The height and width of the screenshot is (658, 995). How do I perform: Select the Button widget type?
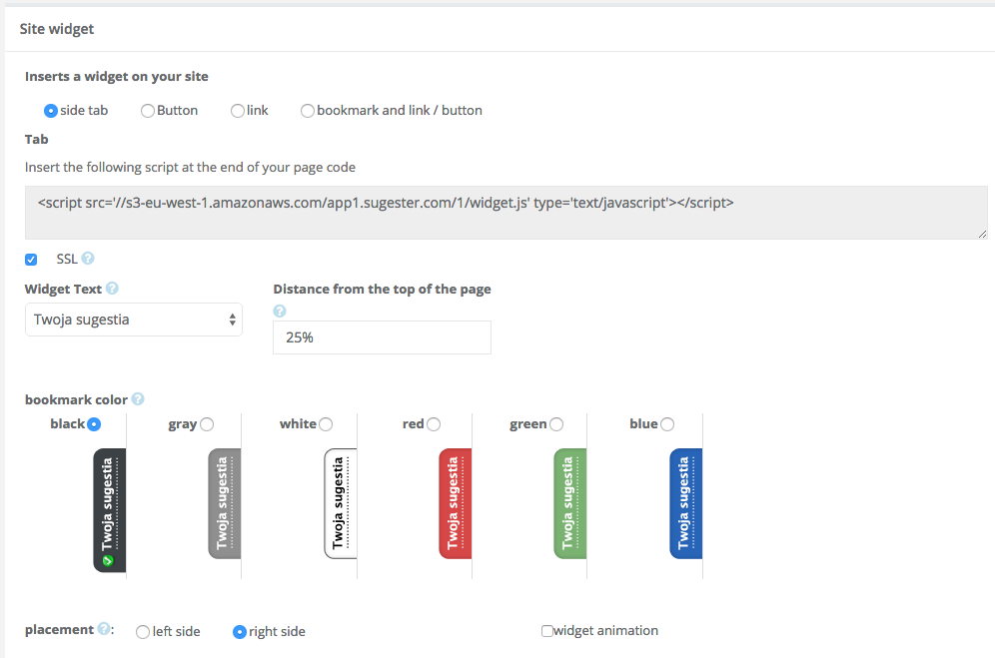pyautogui.click(x=147, y=111)
